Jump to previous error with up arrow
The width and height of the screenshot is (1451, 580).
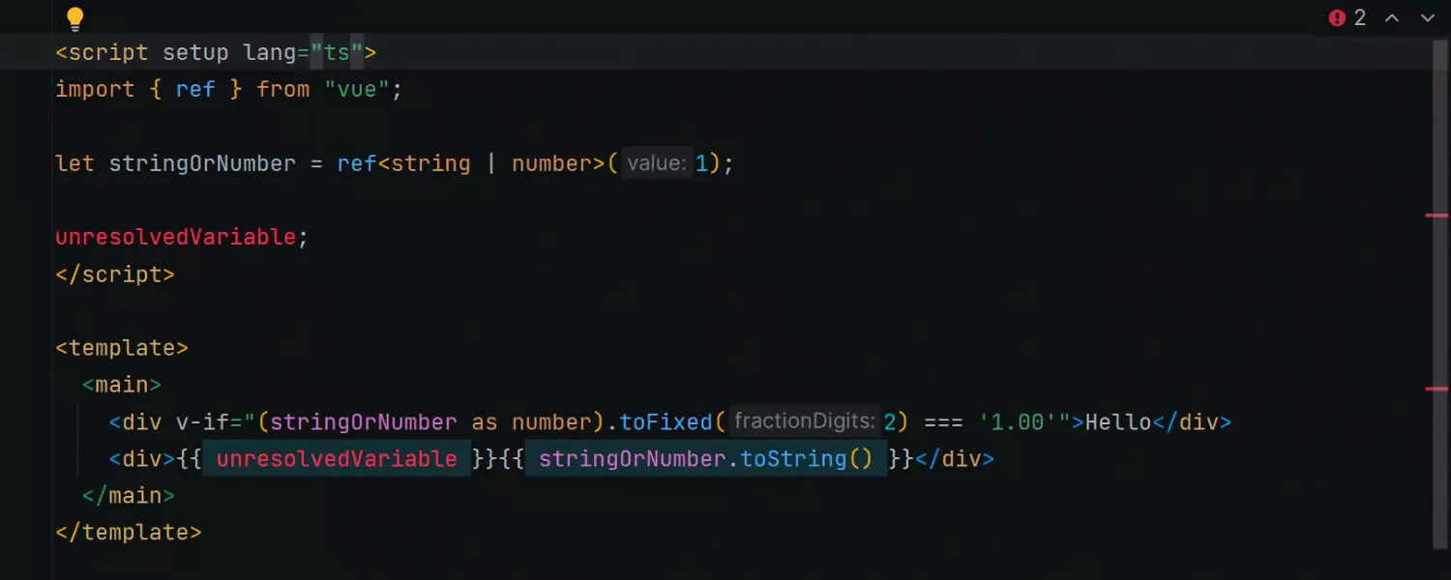pyautogui.click(x=1392, y=18)
